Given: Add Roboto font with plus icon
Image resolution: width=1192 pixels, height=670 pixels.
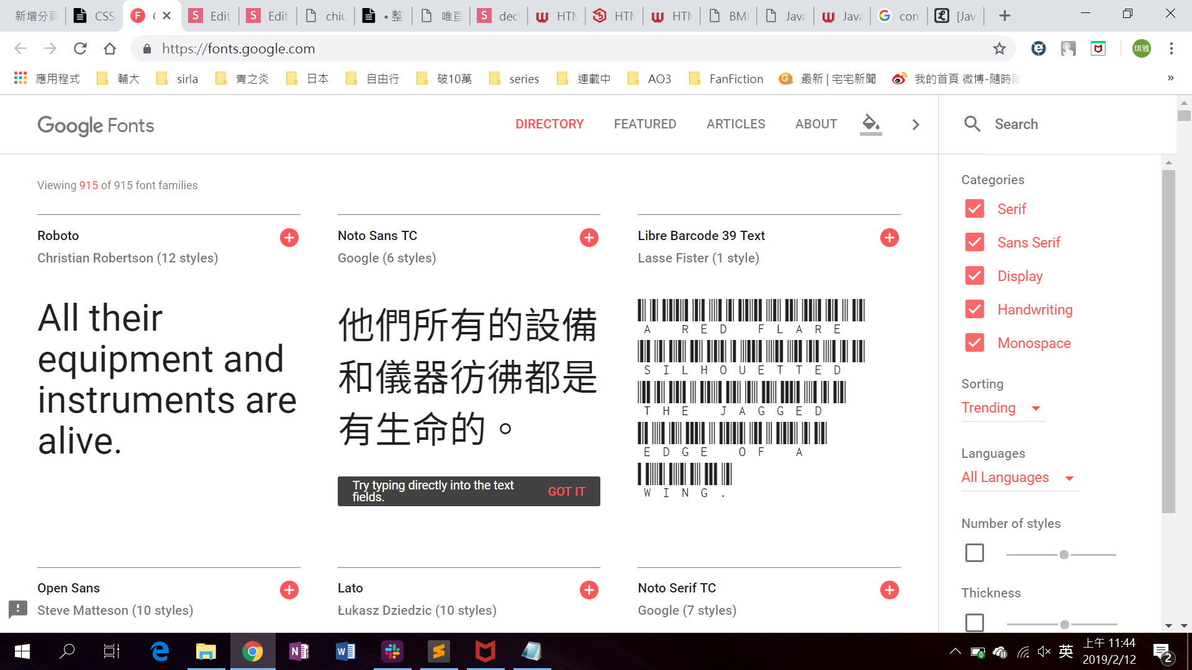Looking at the screenshot, I should pyautogui.click(x=289, y=238).
